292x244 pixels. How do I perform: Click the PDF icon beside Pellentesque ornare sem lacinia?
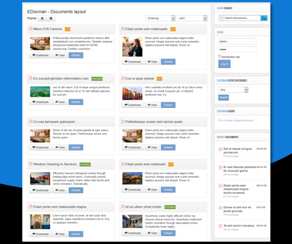point(123,121)
